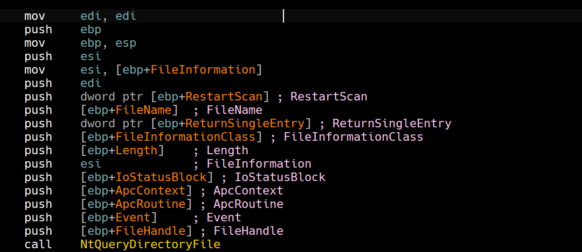Click the RestartScan comment text
The width and height of the screenshot is (582, 252).
[329, 97]
